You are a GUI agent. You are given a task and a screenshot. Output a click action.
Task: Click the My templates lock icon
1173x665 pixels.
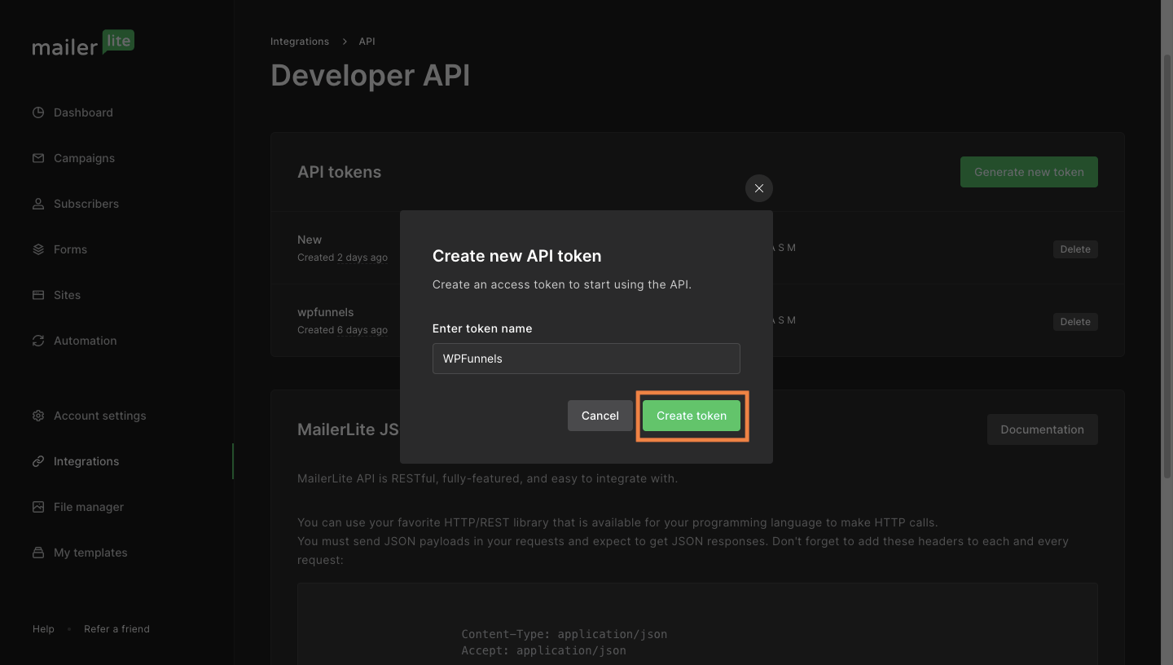38,553
